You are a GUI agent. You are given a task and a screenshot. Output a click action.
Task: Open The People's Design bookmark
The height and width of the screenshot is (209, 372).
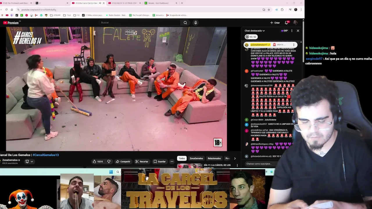point(140,15)
